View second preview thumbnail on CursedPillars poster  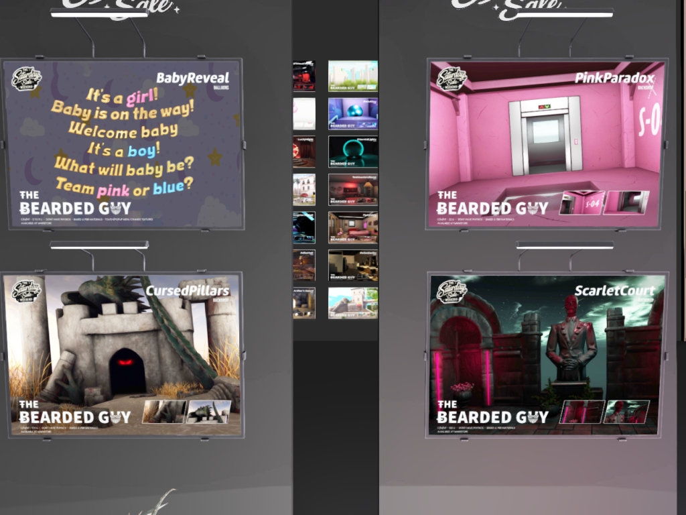[208, 412]
